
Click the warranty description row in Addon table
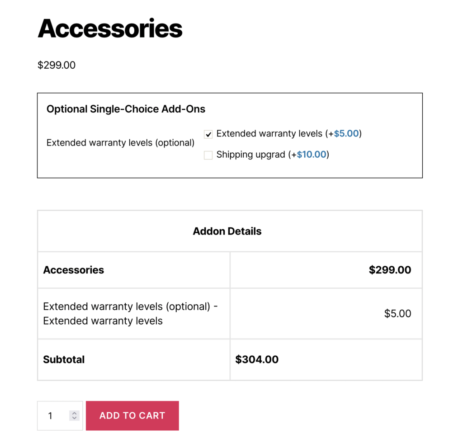(x=130, y=314)
